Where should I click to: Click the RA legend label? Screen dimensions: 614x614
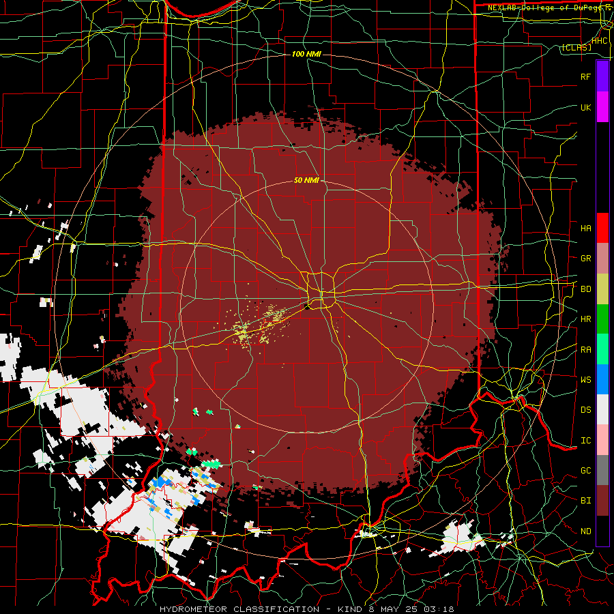[x=585, y=350]
